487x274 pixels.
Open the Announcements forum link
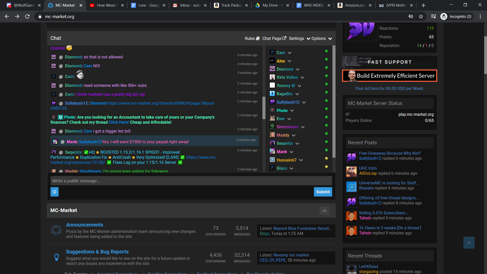pyautogui.click(x=85, y=225)
